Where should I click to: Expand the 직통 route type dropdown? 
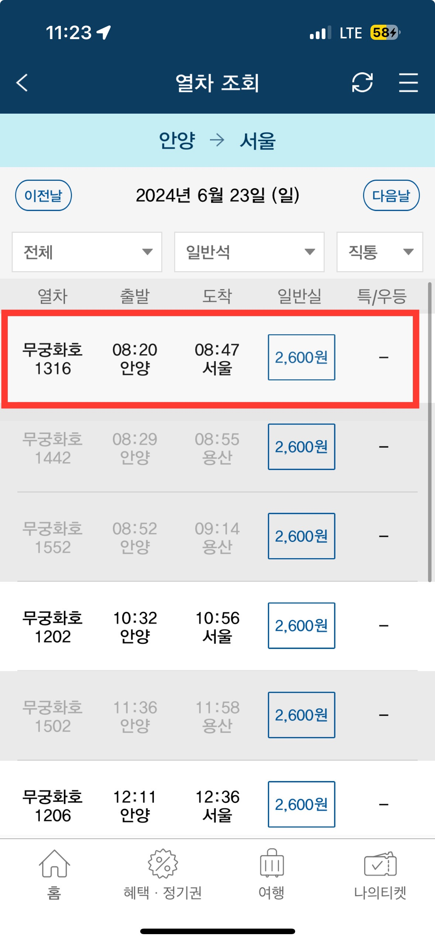tap(380, 252)
